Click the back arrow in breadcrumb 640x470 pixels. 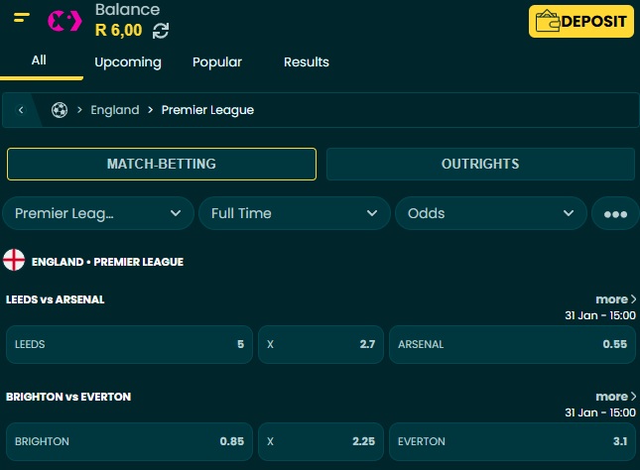click(21, 110)
